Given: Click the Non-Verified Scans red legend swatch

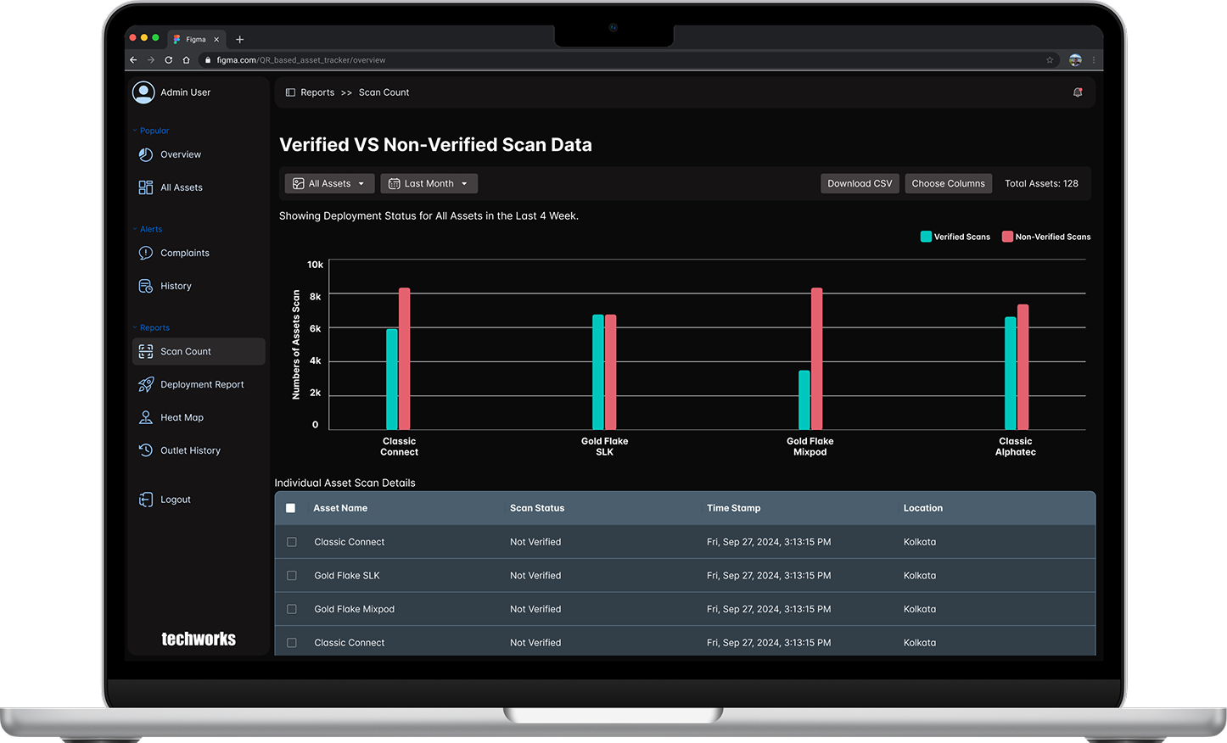Looking at the screenshot, I should (1007, 237).
